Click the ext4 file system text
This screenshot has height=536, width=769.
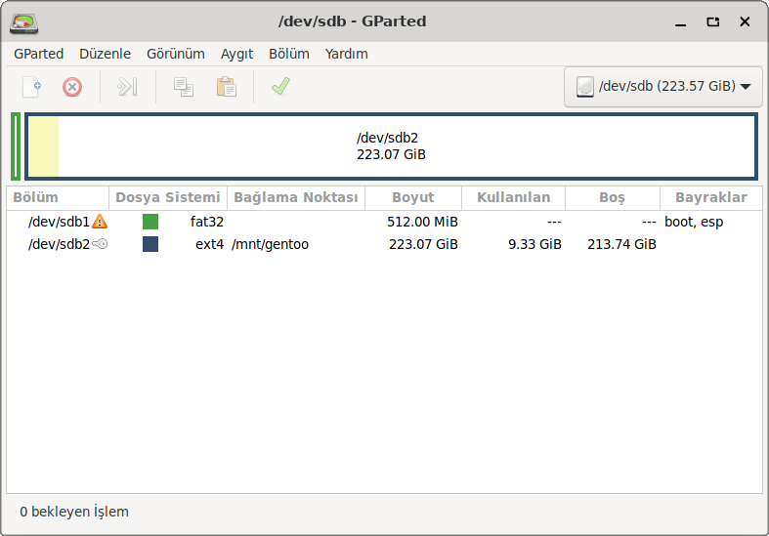pyautogui.click(x=209, y=244)
